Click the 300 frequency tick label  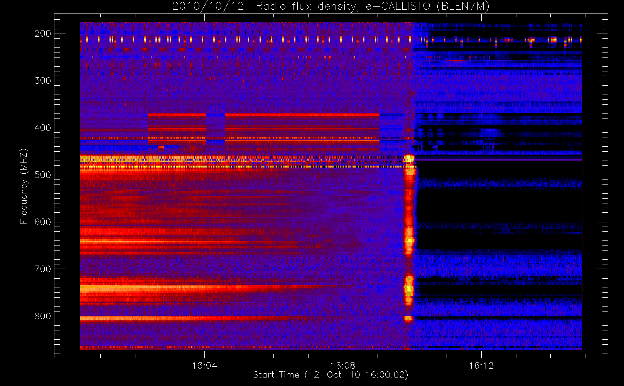42,81
